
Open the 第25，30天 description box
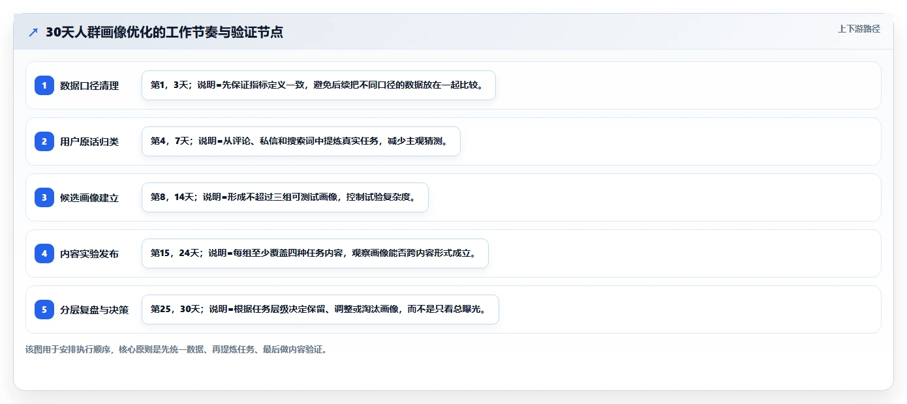320,310
